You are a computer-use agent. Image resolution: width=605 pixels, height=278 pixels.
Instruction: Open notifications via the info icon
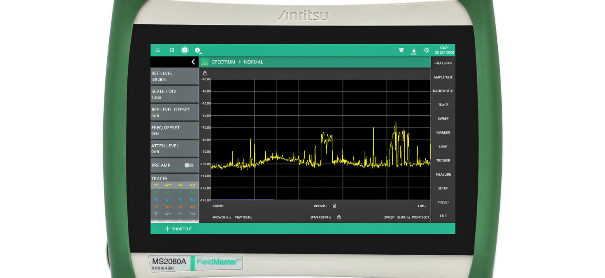click(197, 50)
